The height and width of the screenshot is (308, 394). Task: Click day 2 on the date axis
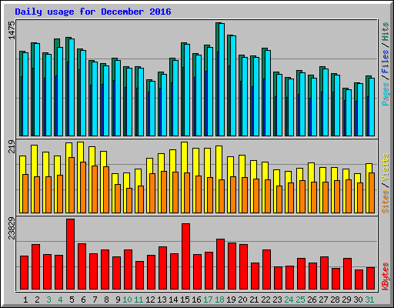point(37,300)
